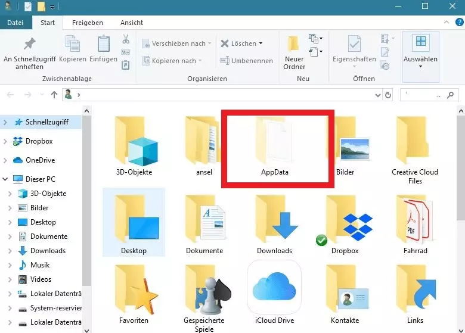The image size is (465, 333).
Task: Click the title bar new folder icon
Action: (41, 6)
